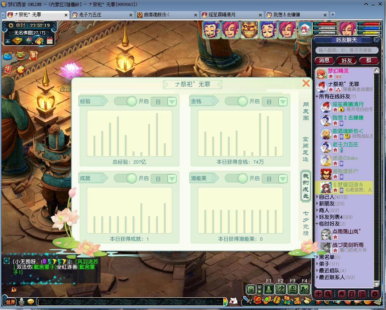Toggle the 潜能果 开启 switch
The image size is (386, 310).
tap(237, 178)
